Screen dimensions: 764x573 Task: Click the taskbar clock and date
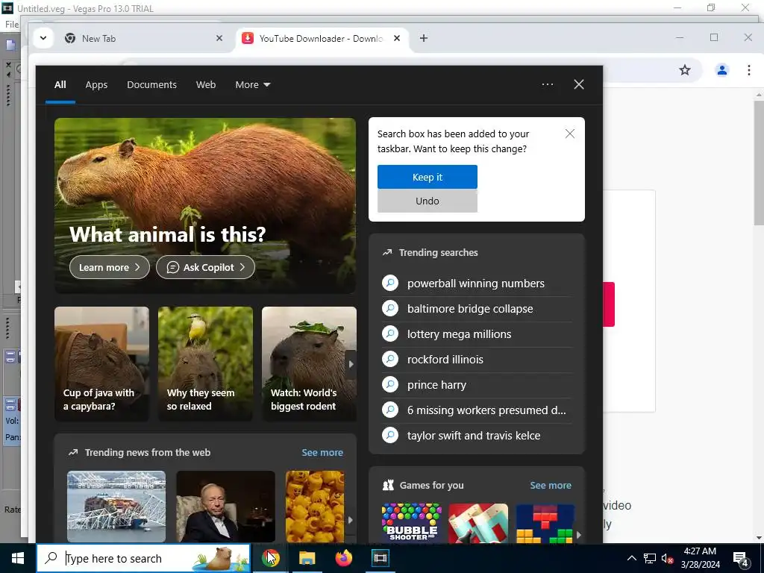pos(700,558)
